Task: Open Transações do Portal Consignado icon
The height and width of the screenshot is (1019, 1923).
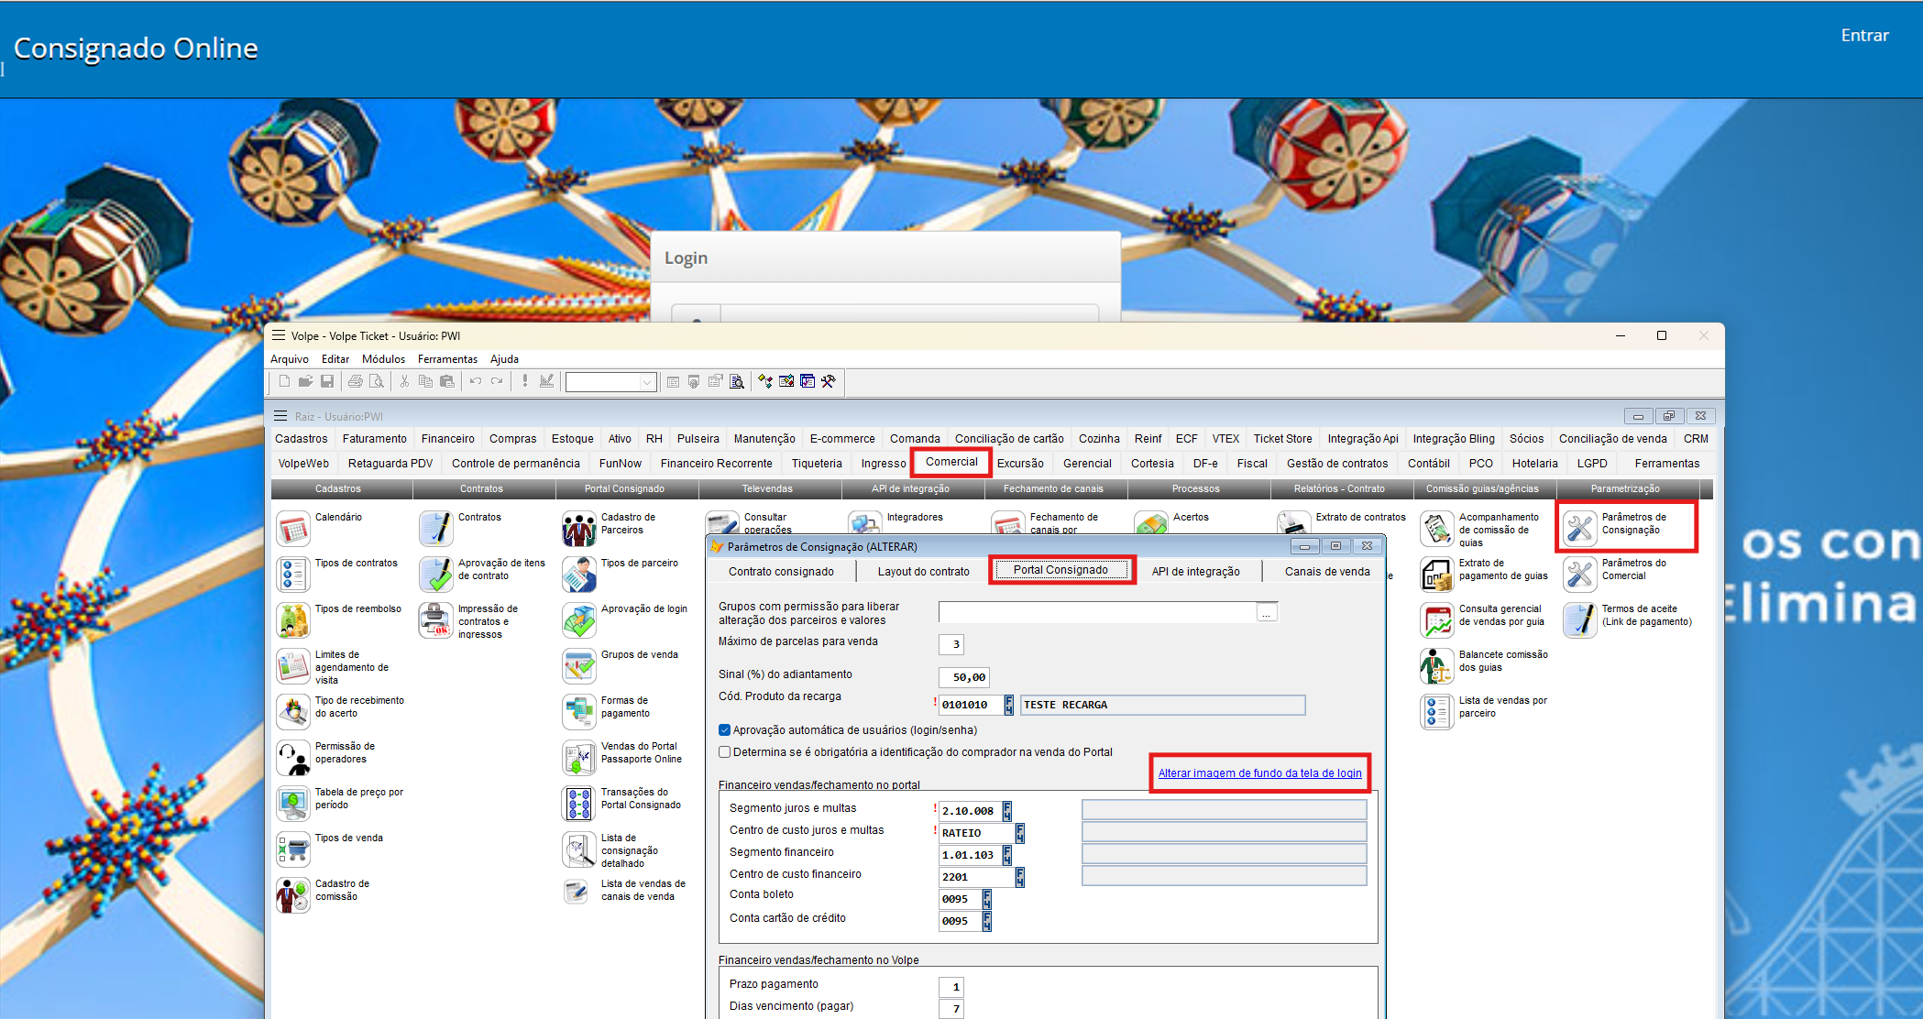Action: coord(578,804)
